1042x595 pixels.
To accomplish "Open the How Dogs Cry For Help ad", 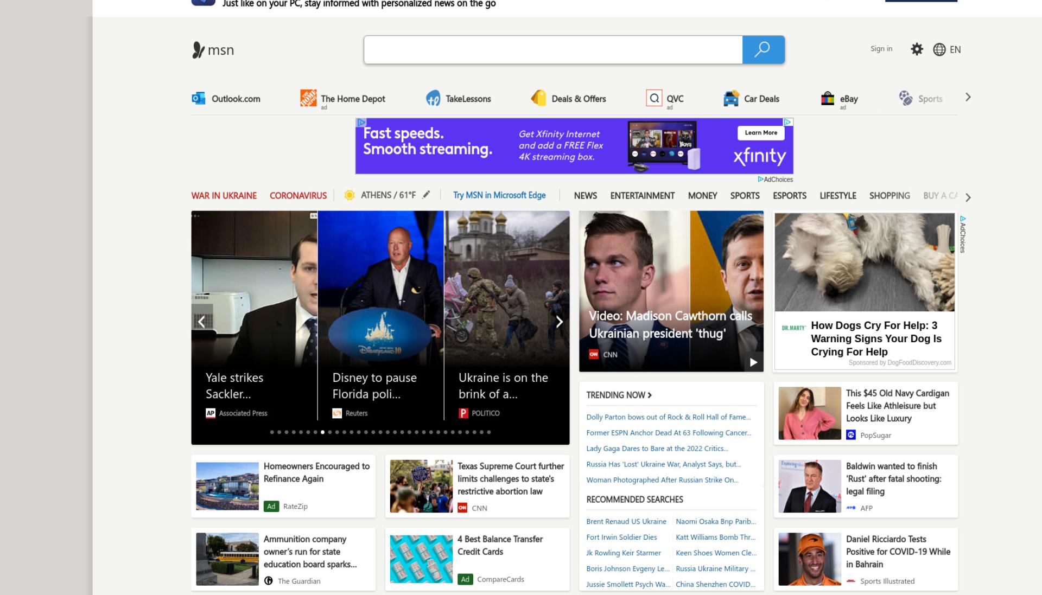I will 876,338.
